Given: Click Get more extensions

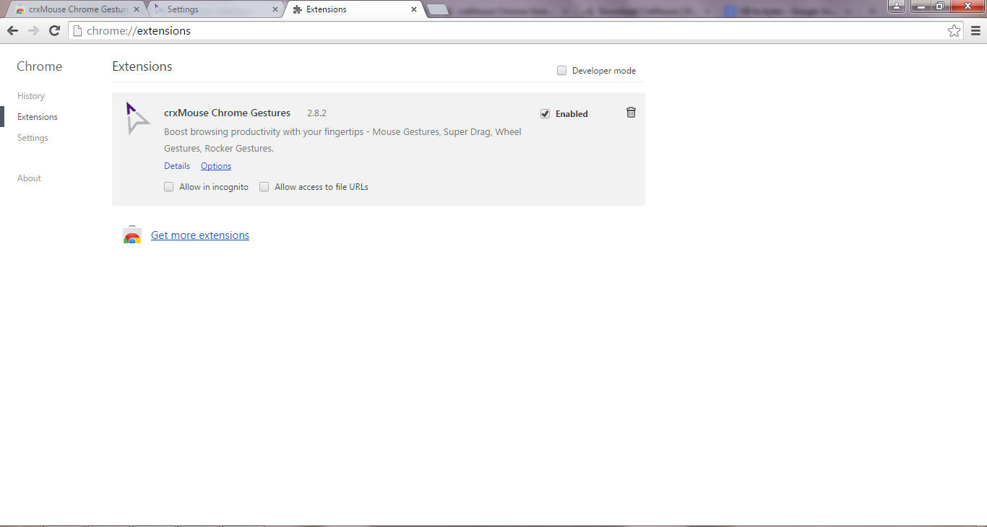Looking at the screenshot, I should tap(200, 235).
